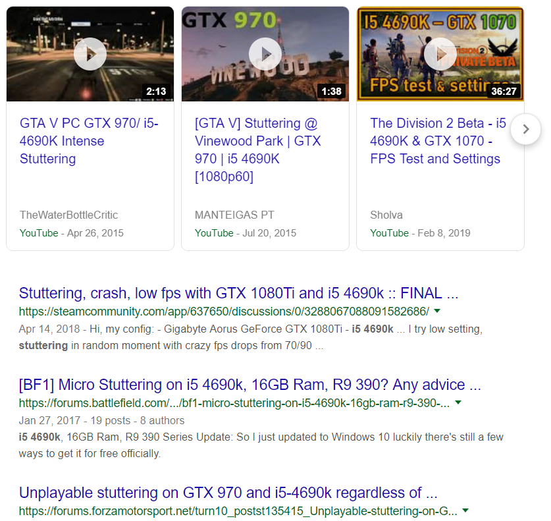Click 'TheWaterBottleCritic' channel name
This screenshot has height=521, width=551.
(x=69, y=215)
